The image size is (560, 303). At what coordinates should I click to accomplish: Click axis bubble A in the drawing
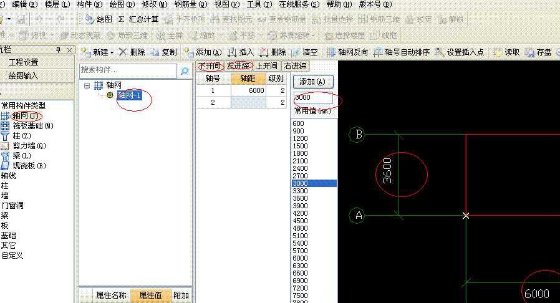[357, 216]
